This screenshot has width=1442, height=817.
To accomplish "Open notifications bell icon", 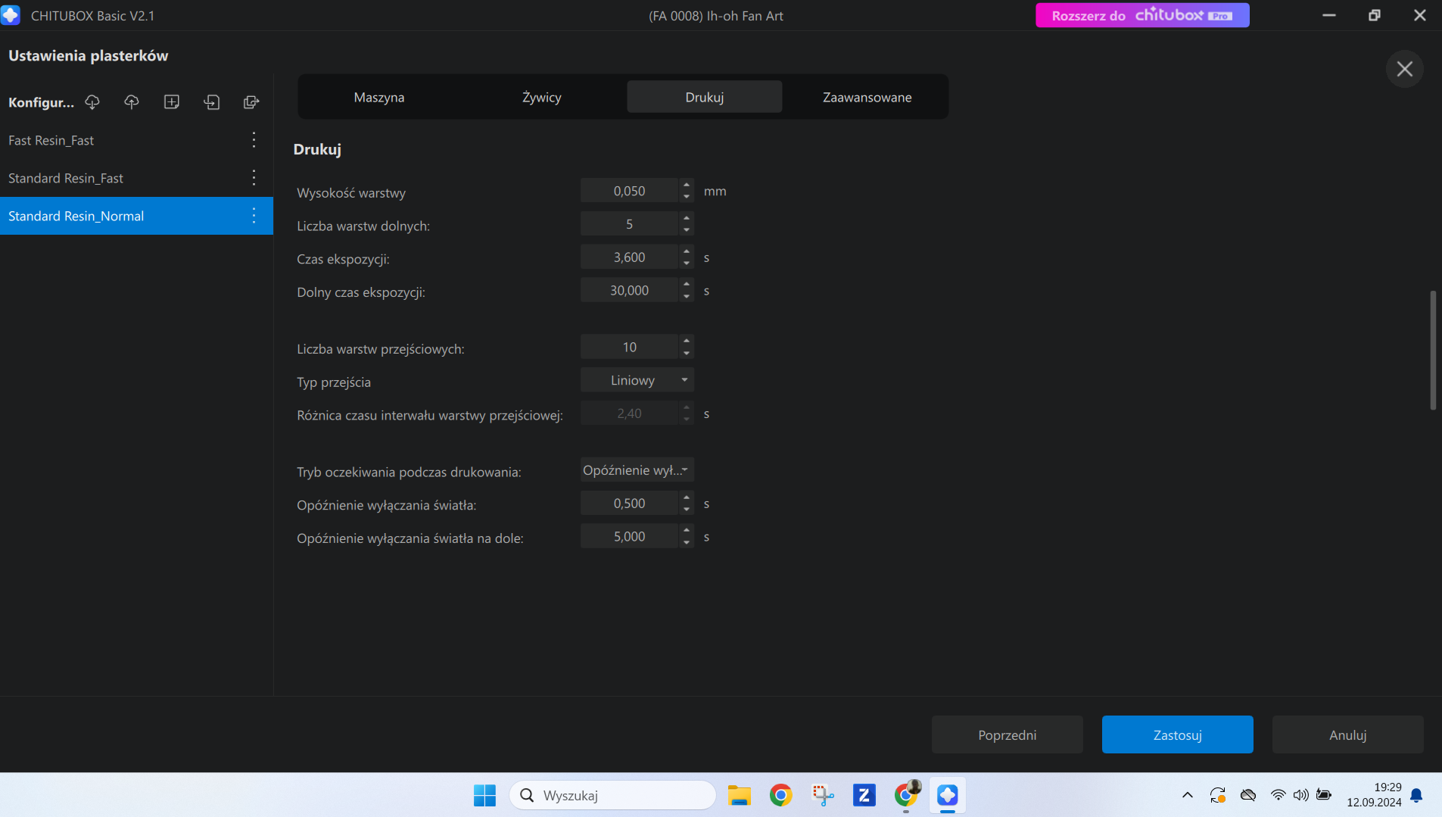I will point(1416,795).
